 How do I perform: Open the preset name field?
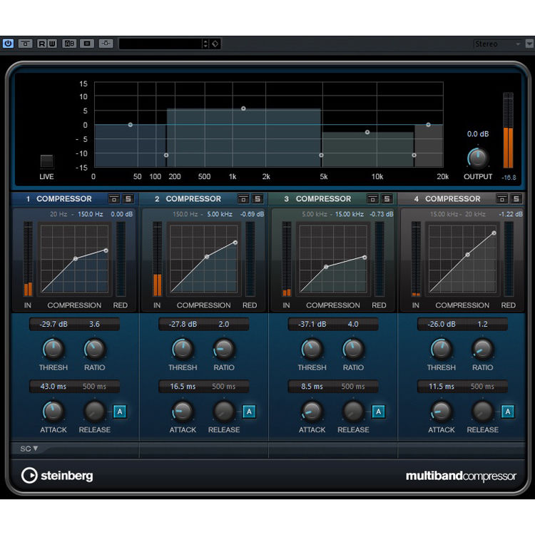point(160,44)
